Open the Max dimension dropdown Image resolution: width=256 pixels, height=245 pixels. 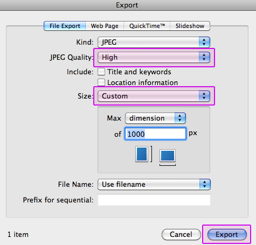point(155,118)
